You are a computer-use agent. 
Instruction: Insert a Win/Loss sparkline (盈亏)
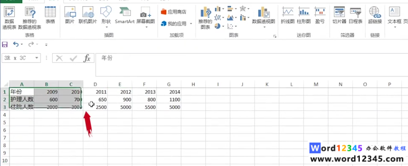(x=320, y=15)
